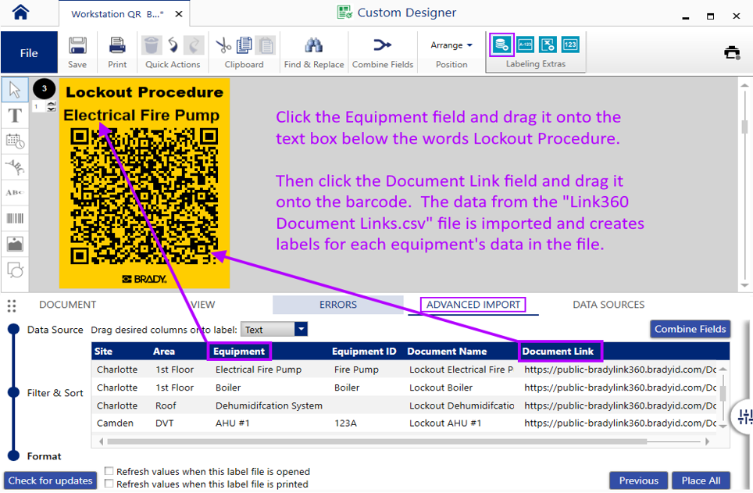Open the data import tool in Labeling Extras

(501, 45)
